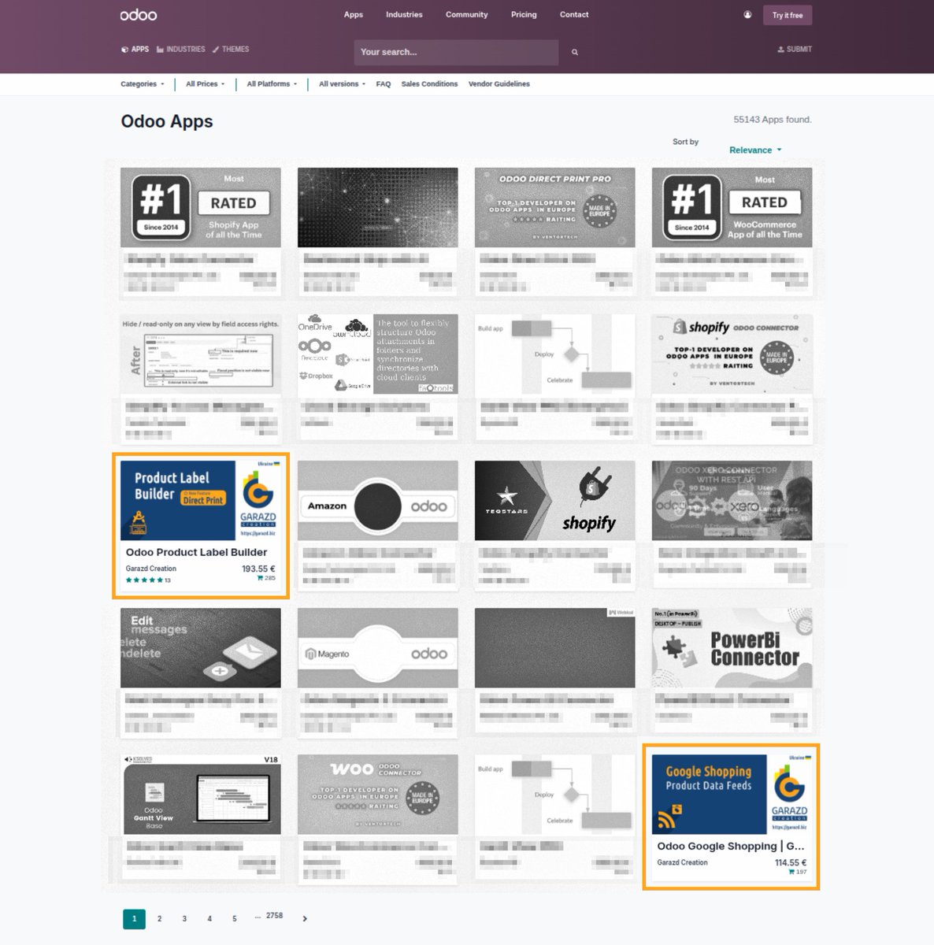
Task: Expand the All versions dropdown
Action: [342, 83]
